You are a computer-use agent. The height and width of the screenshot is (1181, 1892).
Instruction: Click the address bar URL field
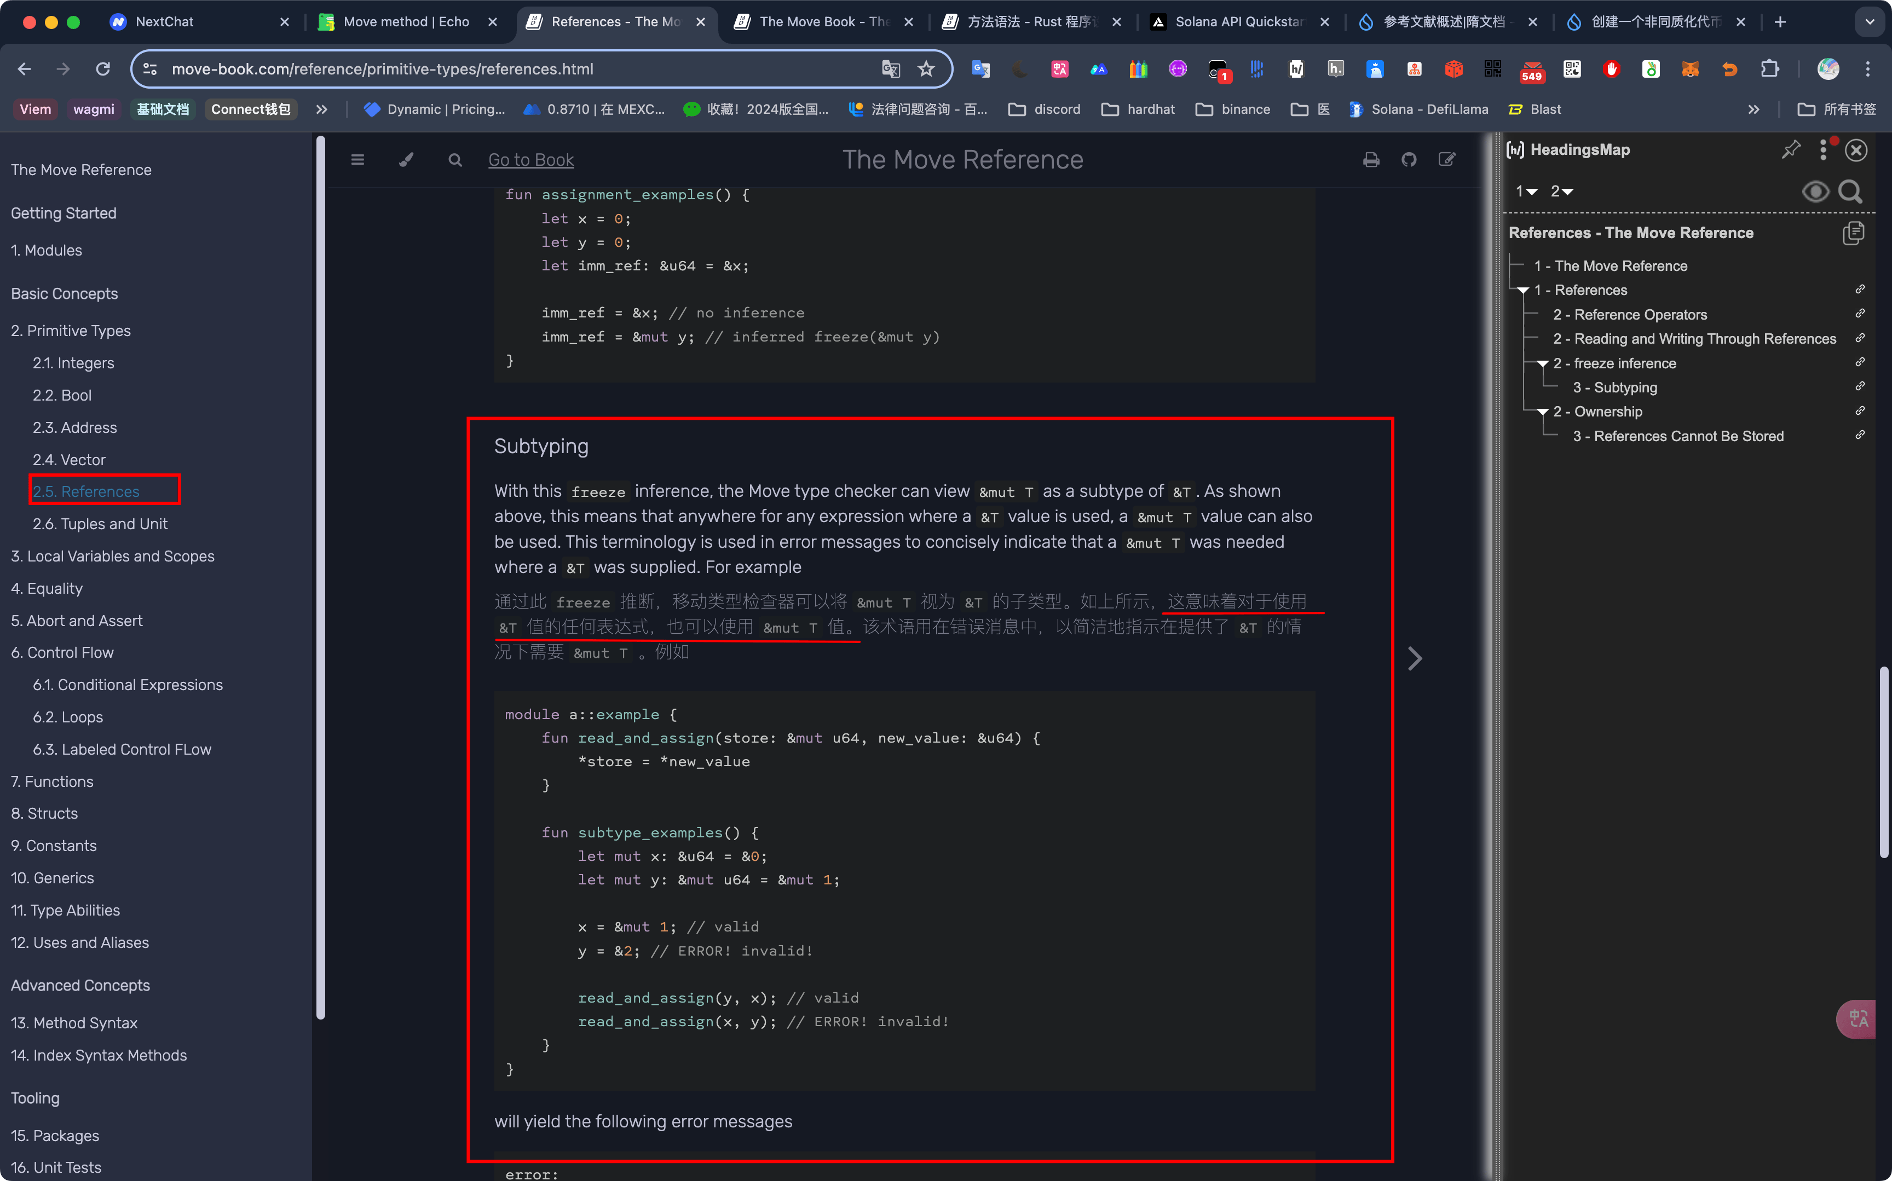point(516,69)
